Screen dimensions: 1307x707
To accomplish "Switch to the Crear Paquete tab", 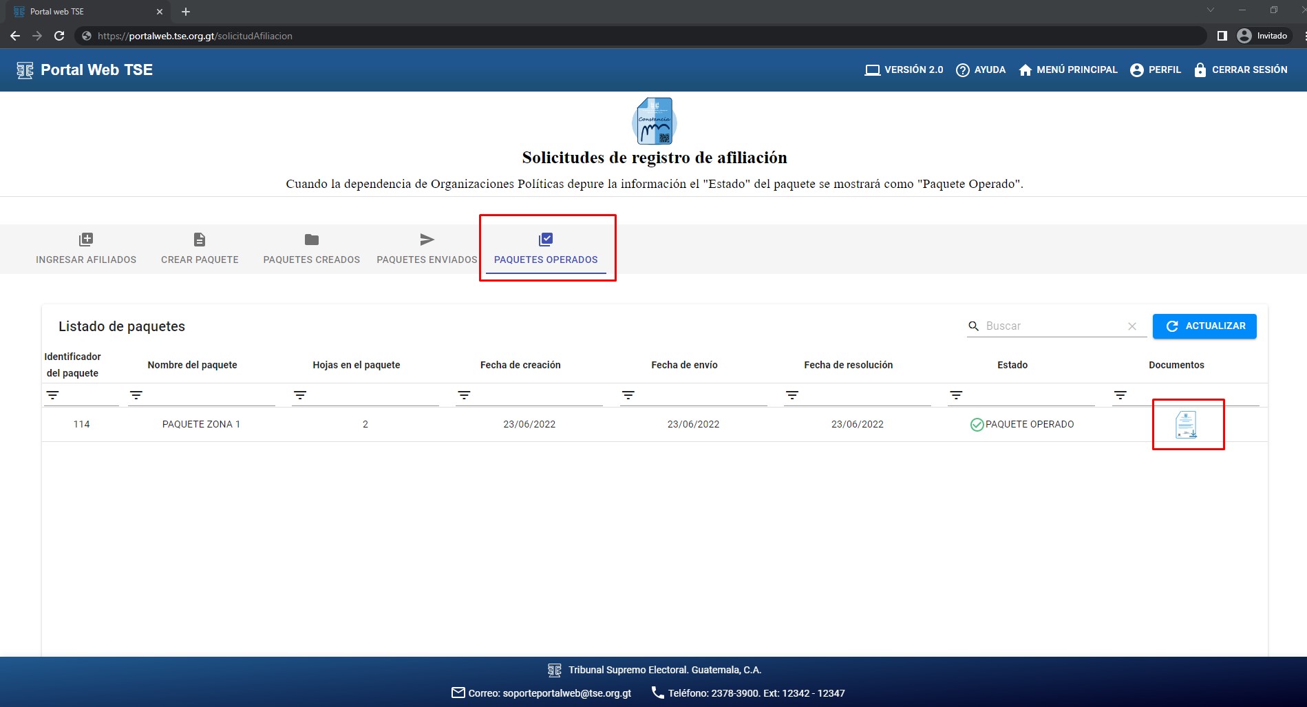I will point(200,249).
